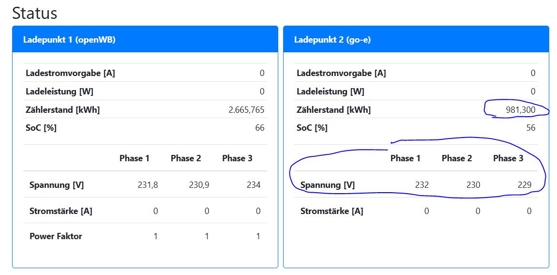Select the Ladepunkt 1 (openWB) panel header

[69, 40]
